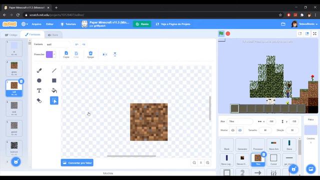Redo the last paint action
Viewport: 320px width, 180px height.
(83, 44)
